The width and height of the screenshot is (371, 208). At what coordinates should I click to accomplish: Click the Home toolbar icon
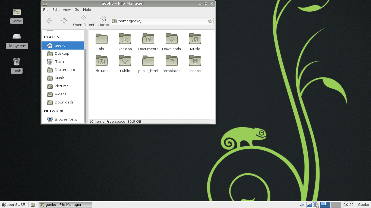pyautogui.click(x=103, y=21)
